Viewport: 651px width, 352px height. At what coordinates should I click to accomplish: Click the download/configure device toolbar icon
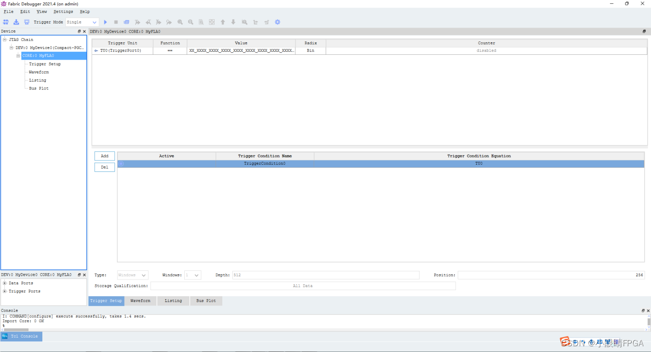coord(16,22)
